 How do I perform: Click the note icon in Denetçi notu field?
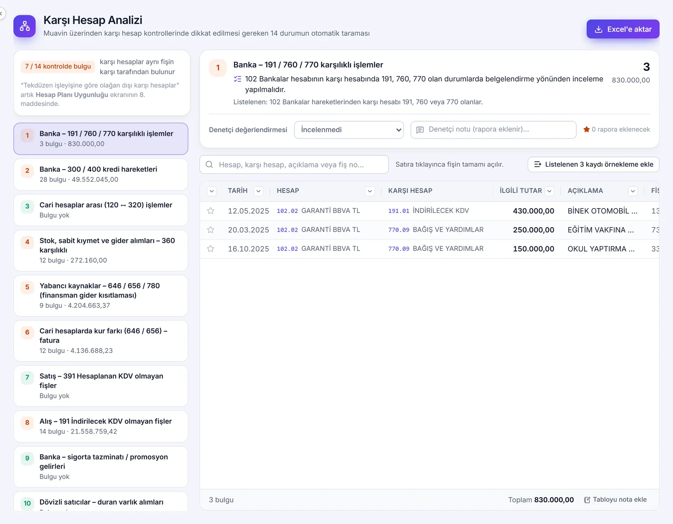click(420, 130)
